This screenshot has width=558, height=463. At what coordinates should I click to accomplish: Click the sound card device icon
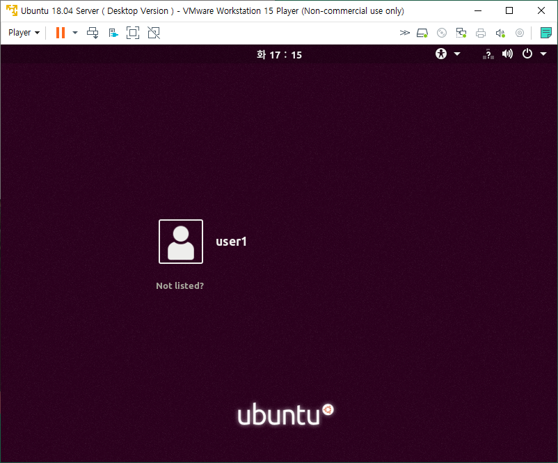pyautogui.click(x=500, y=33)
